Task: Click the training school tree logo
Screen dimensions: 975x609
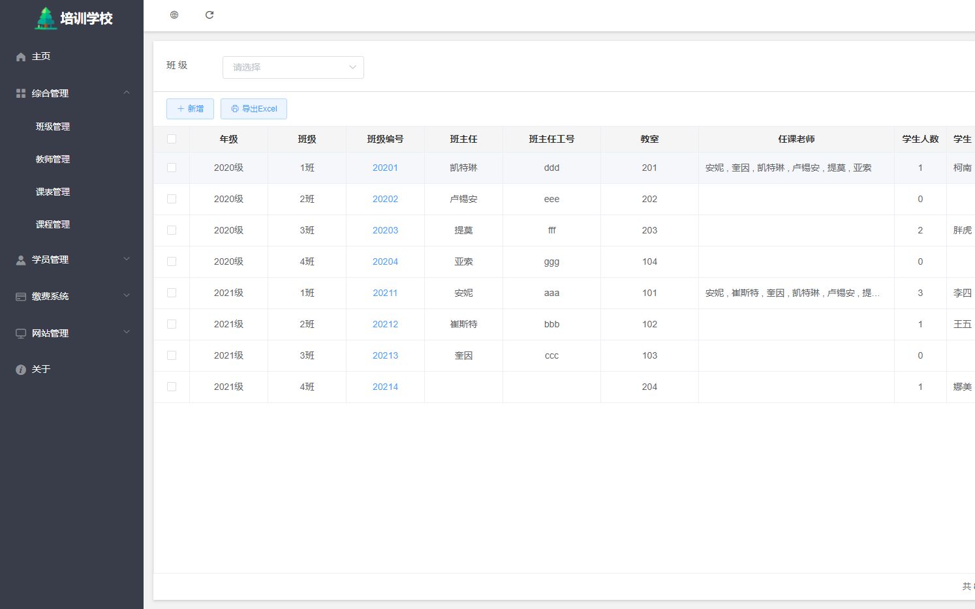Action: click(45, 18)
